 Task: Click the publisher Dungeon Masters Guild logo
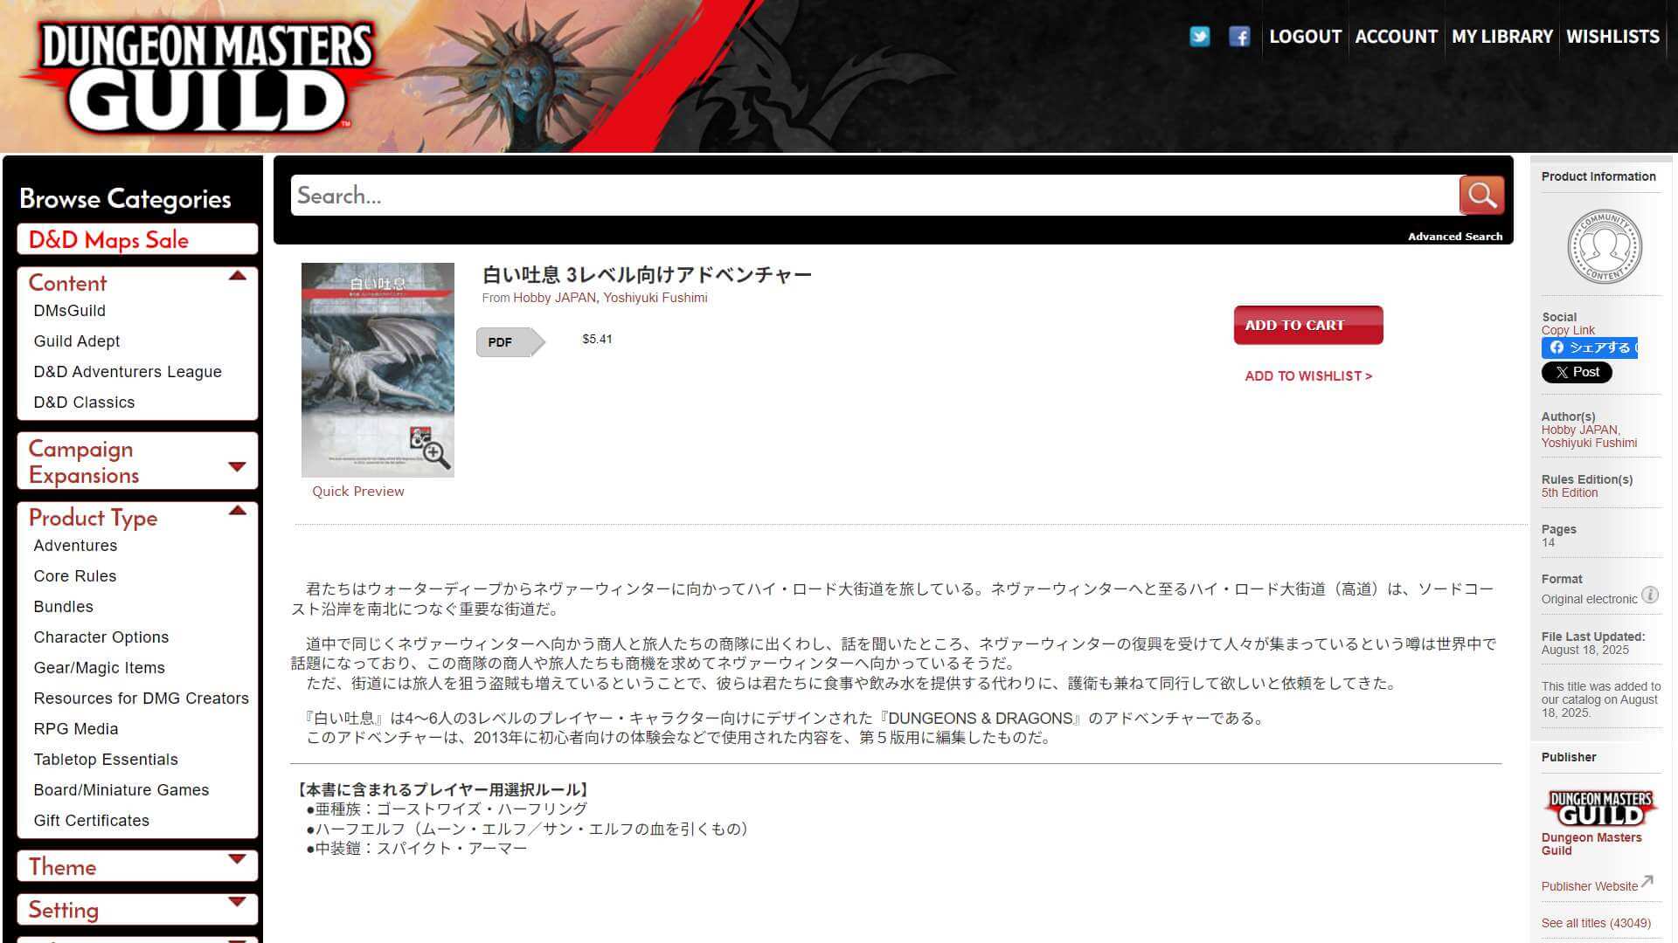coord(1601,809)
